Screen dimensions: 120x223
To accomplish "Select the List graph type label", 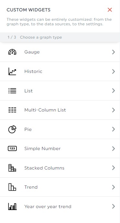I will (x=28, y=91).
